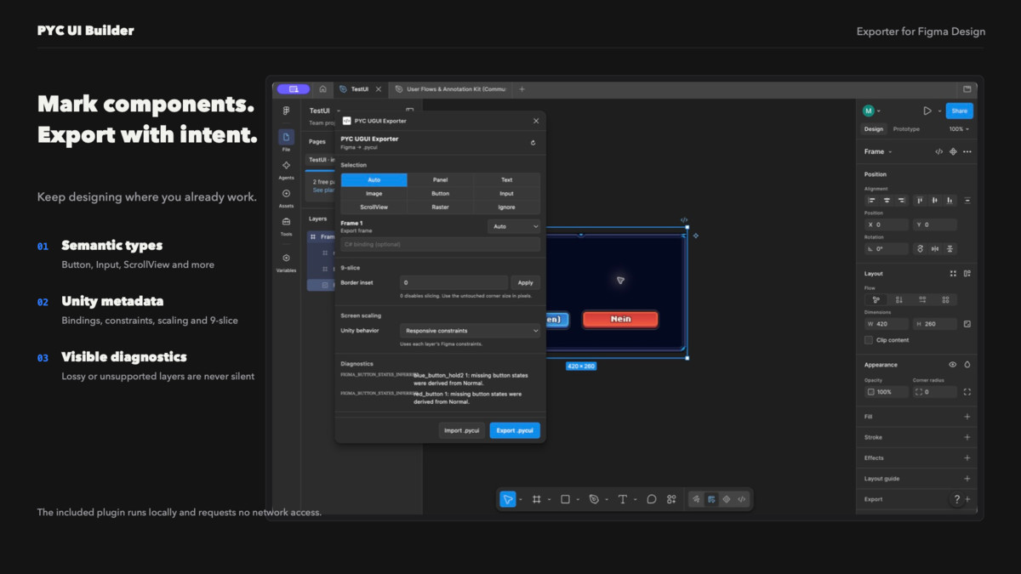
Task: Open the 100% zoom dropdown
Action: [959, 129]
